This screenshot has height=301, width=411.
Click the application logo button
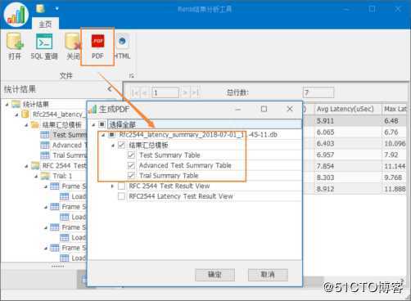tap(16, 14)
